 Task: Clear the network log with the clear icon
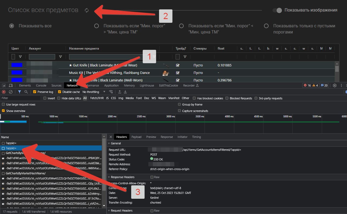(x=11, y=92)
